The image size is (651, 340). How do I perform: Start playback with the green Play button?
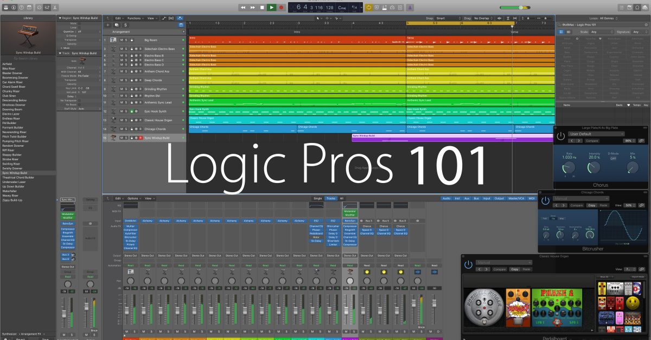(x=271, y=8)
